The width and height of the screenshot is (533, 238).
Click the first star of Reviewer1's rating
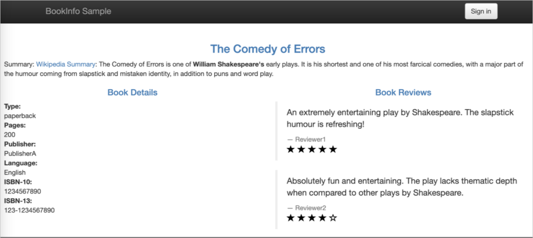tap(291, 149)
